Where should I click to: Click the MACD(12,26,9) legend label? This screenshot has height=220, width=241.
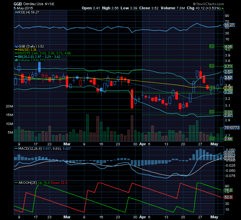30,149
